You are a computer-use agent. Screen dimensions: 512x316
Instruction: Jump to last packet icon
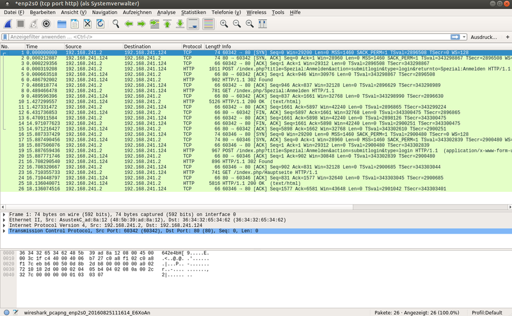pyautogui.click(x=180, y=24)
